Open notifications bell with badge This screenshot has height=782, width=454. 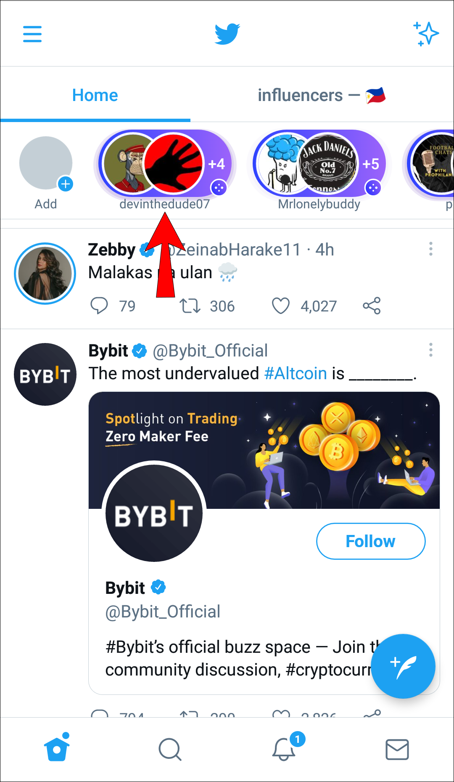pos(284,750)
